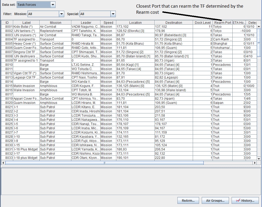Select the I-16 Plus Midget label
The width and height of the screenshot is (262, 207).
click(x=26, y=149)
